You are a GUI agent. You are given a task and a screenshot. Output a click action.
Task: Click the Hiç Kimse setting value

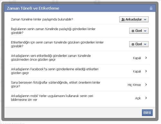pyautogui.click(x=134, y=85)
